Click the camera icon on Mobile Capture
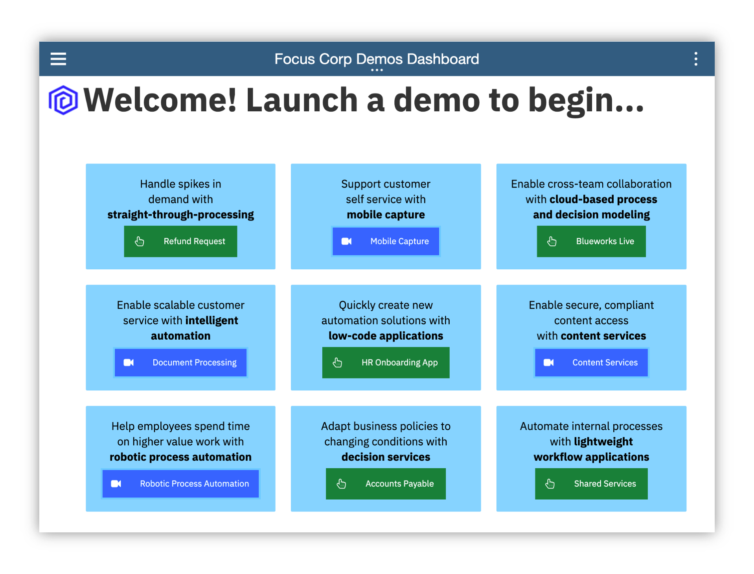754x574 pixels. coord(346,241)
